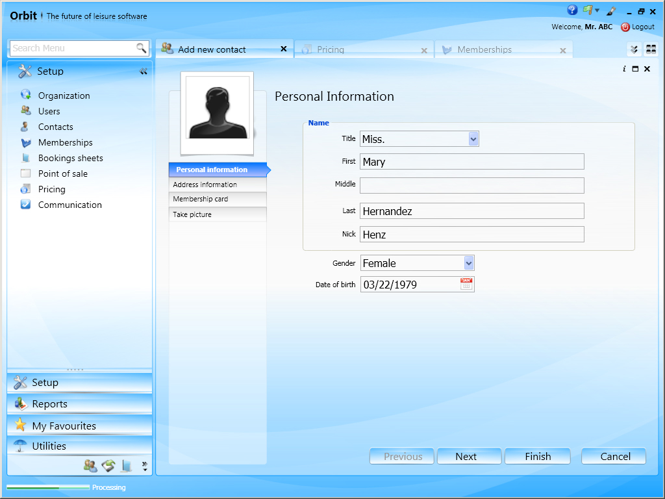Close the Memberships tab
The height and width of the screenshot is (499, 665).
click(x=563, y=51)
